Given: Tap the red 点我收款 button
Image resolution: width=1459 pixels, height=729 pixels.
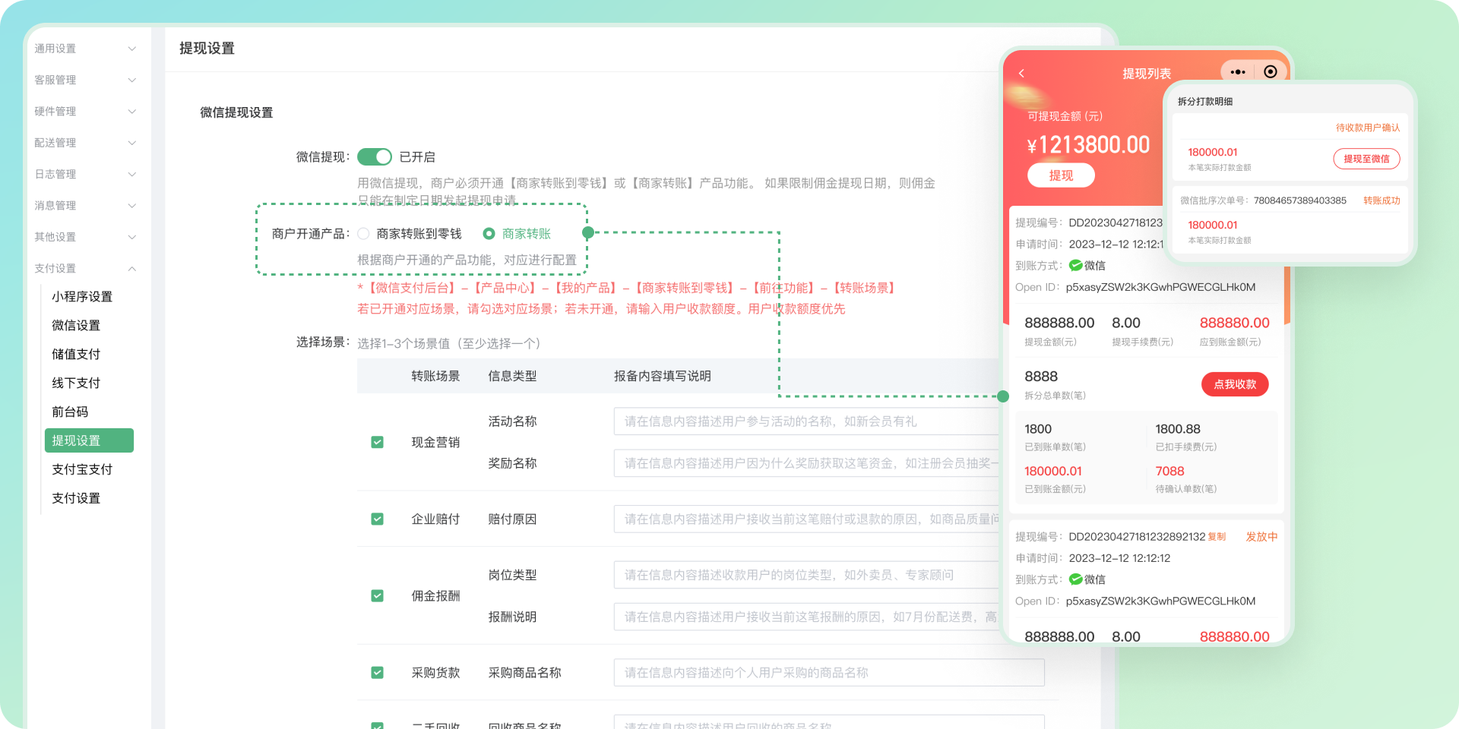Looking at the screenshot, I should point(1235,384).
